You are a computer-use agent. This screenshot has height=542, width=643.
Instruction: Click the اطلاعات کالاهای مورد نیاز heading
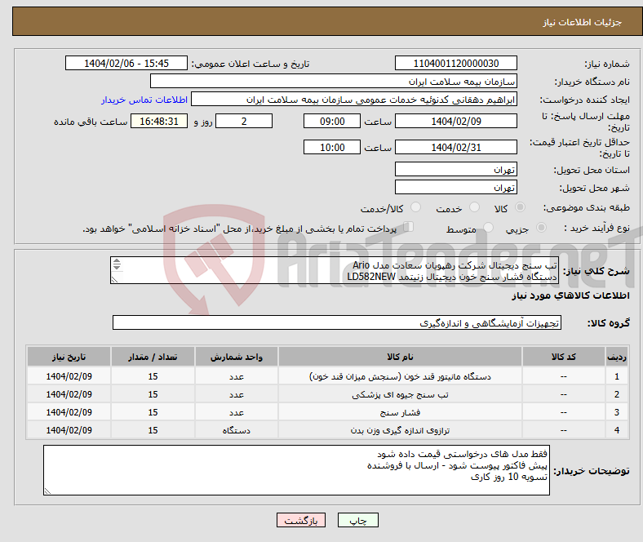click(570, 295)
